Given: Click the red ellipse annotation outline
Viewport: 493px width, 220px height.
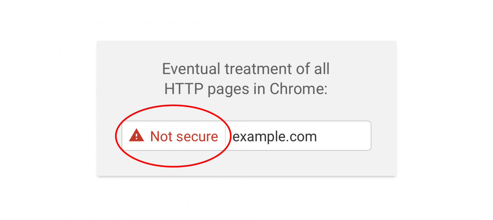Looking at the screenshot, I should pyautogui.click(x=173, y=105).
